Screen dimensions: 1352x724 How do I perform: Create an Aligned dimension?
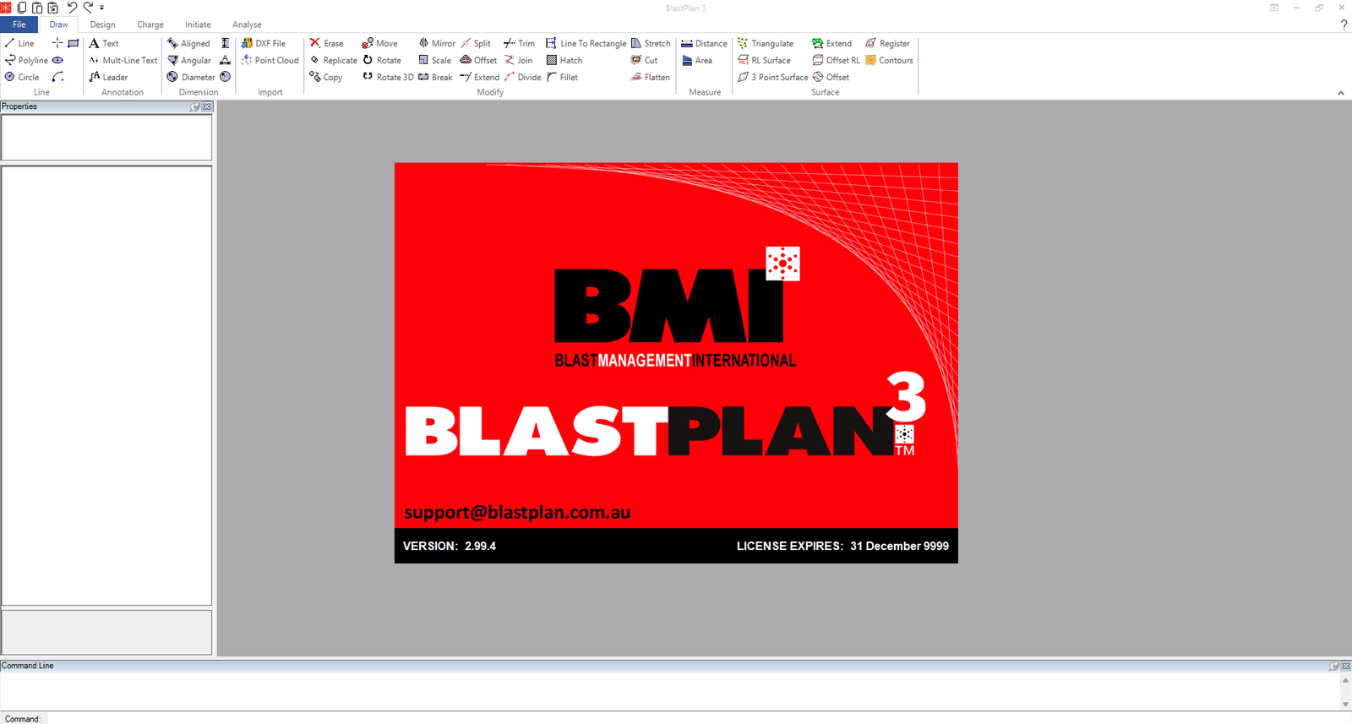click(188, 43)
